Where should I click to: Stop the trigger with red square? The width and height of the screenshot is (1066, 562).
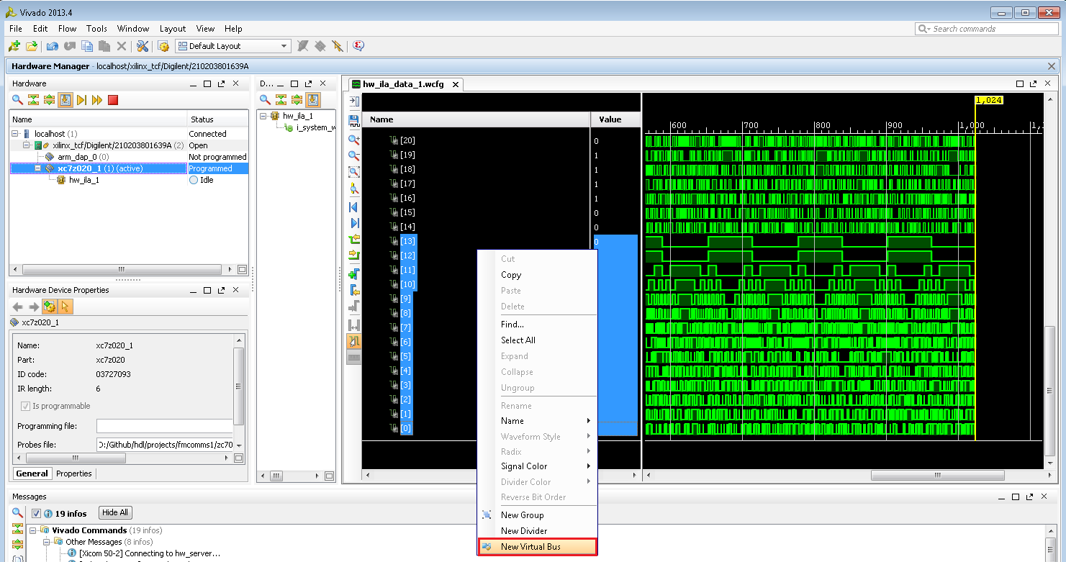[113, 100]
